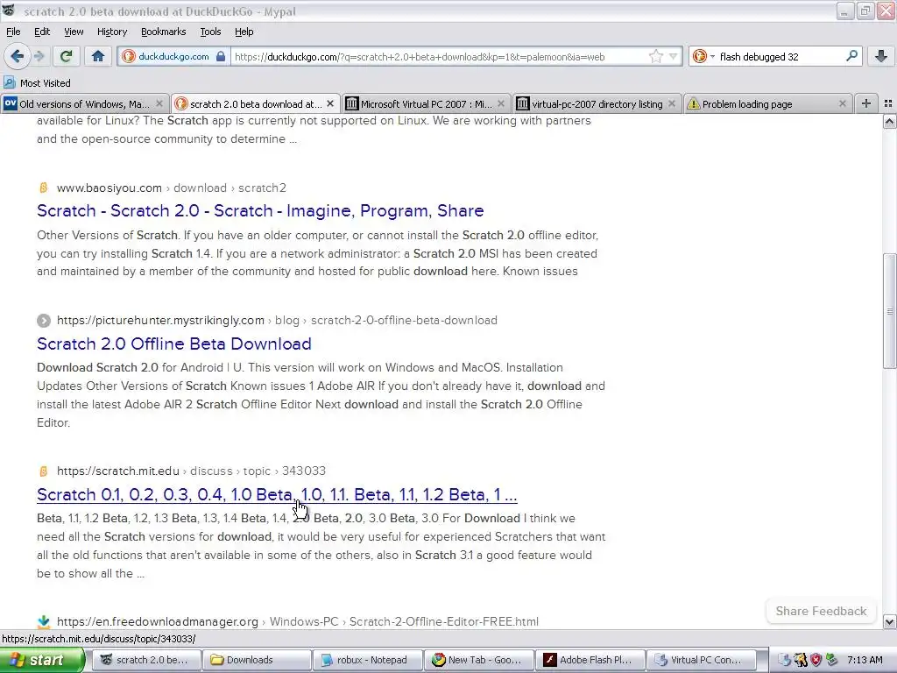The height and width of the screenshot is (673, 897).
Task: Bookmark this page with the star icon
Action: pos(655,56)
